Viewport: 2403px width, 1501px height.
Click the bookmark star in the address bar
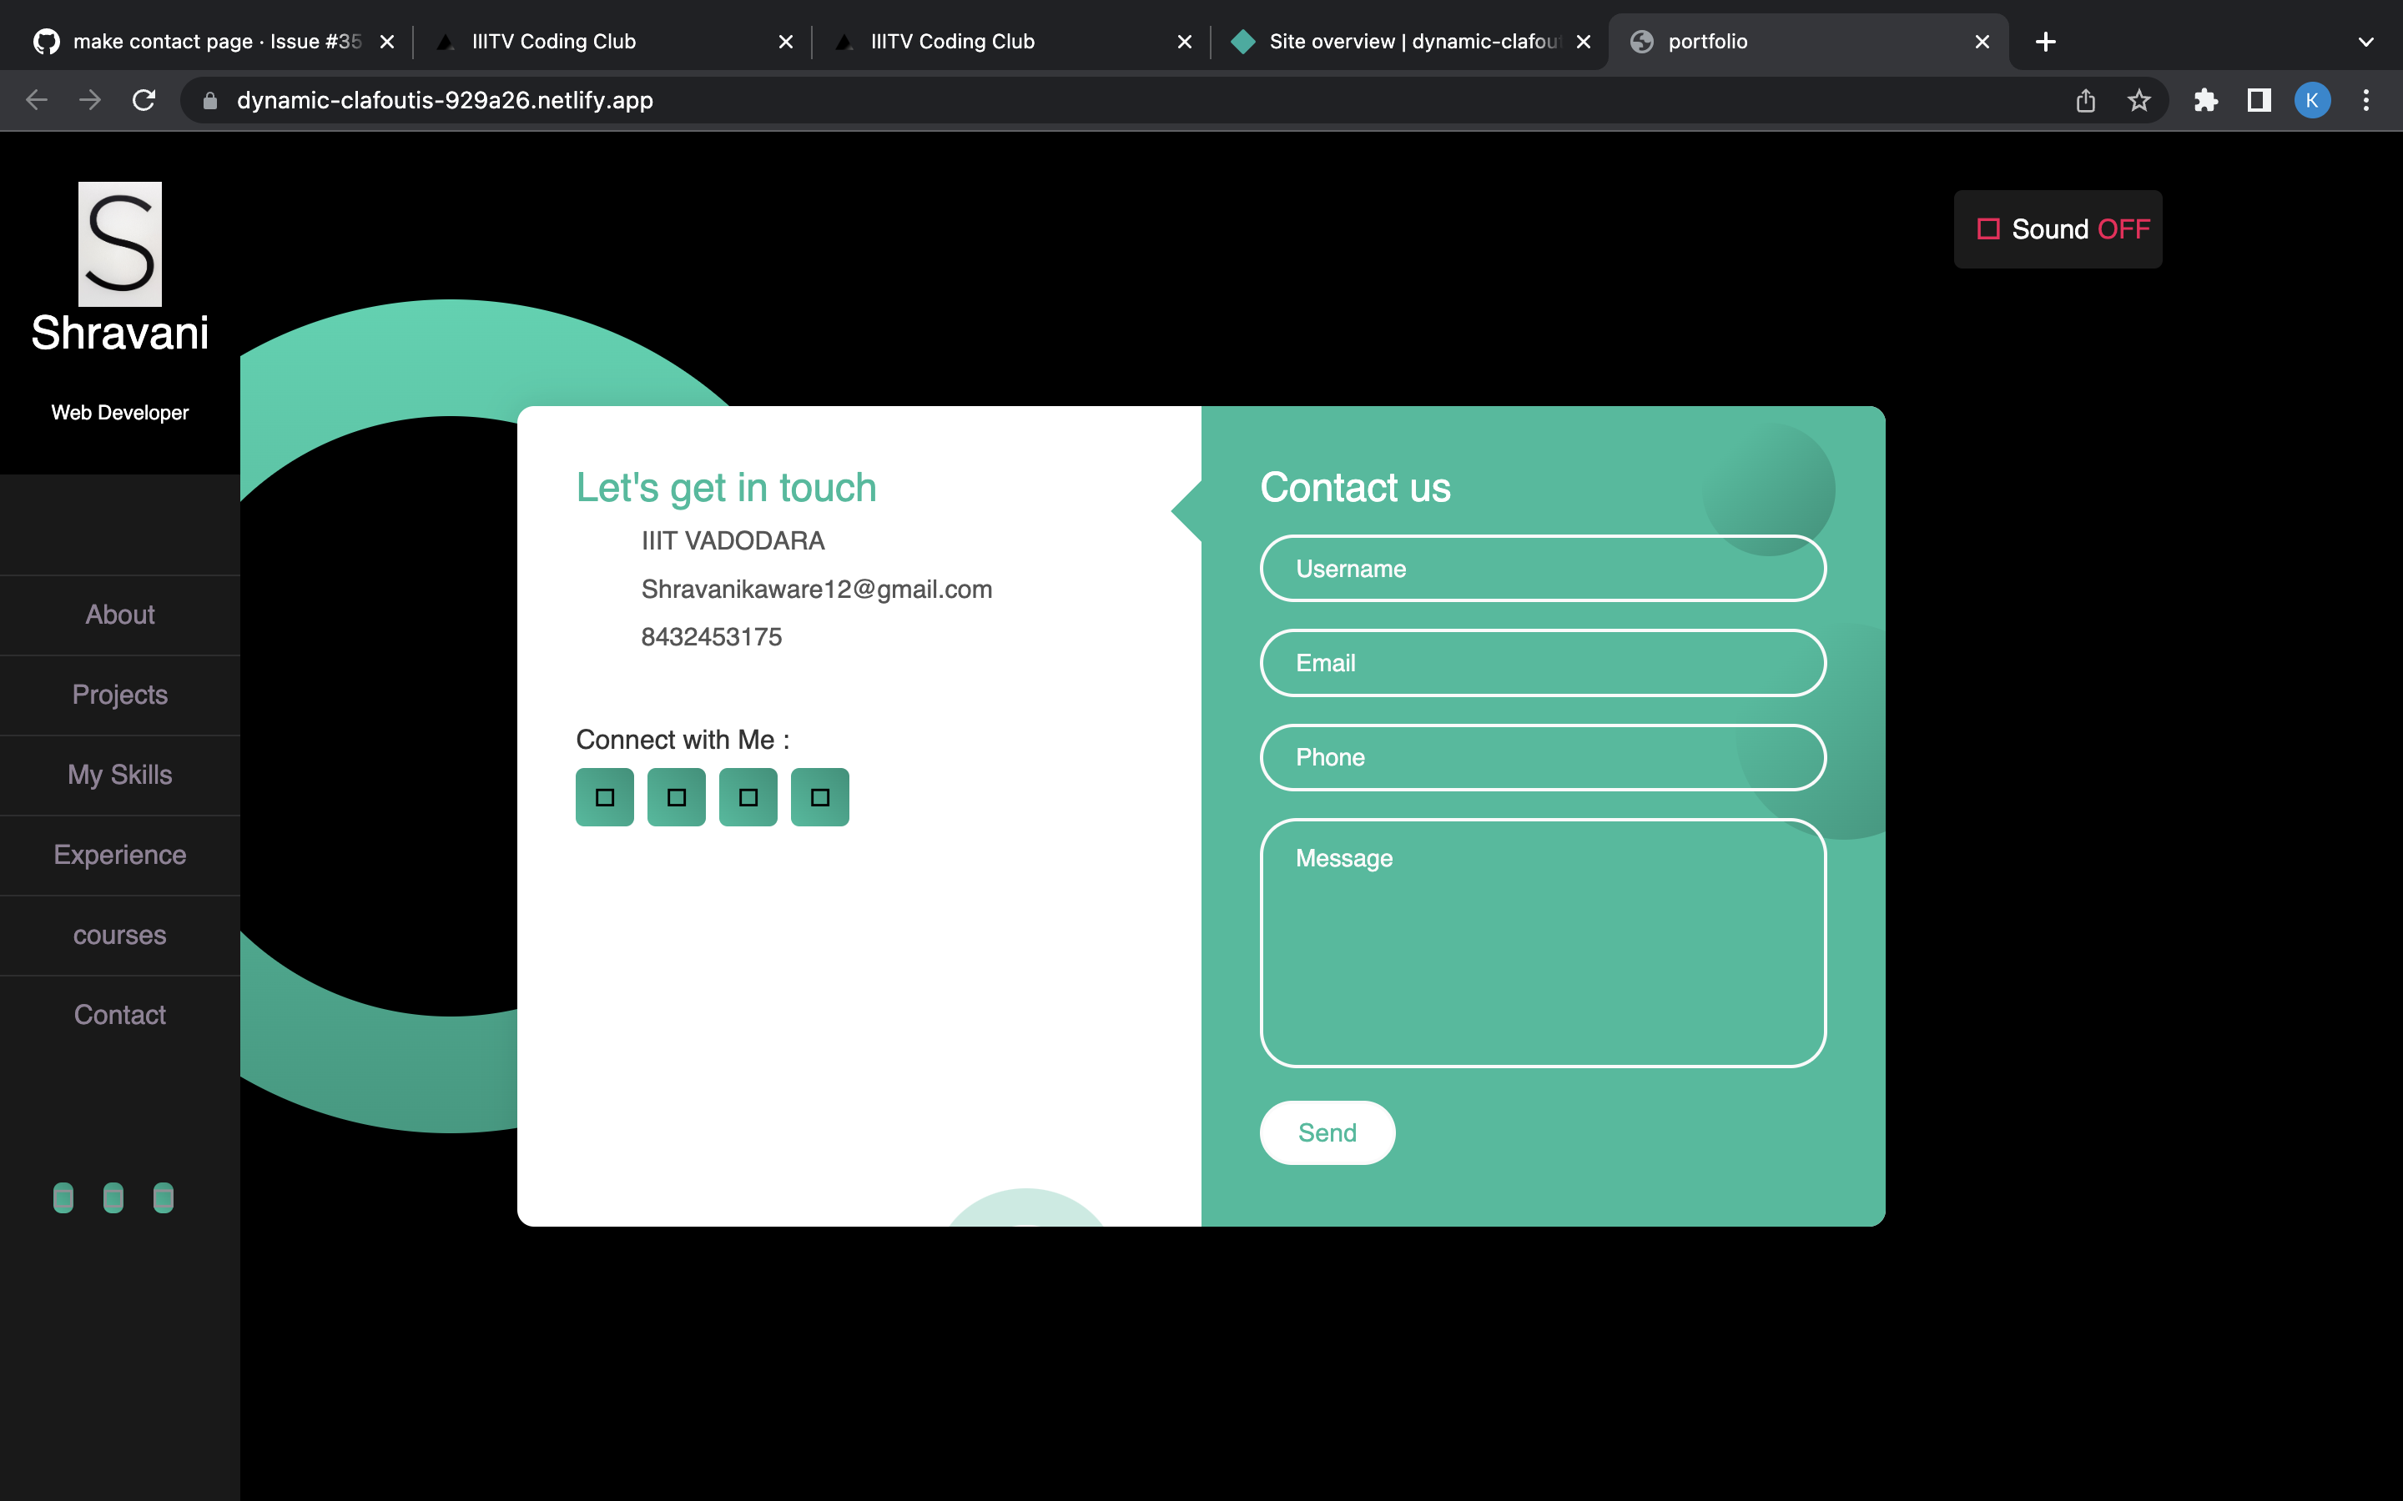2137,100
